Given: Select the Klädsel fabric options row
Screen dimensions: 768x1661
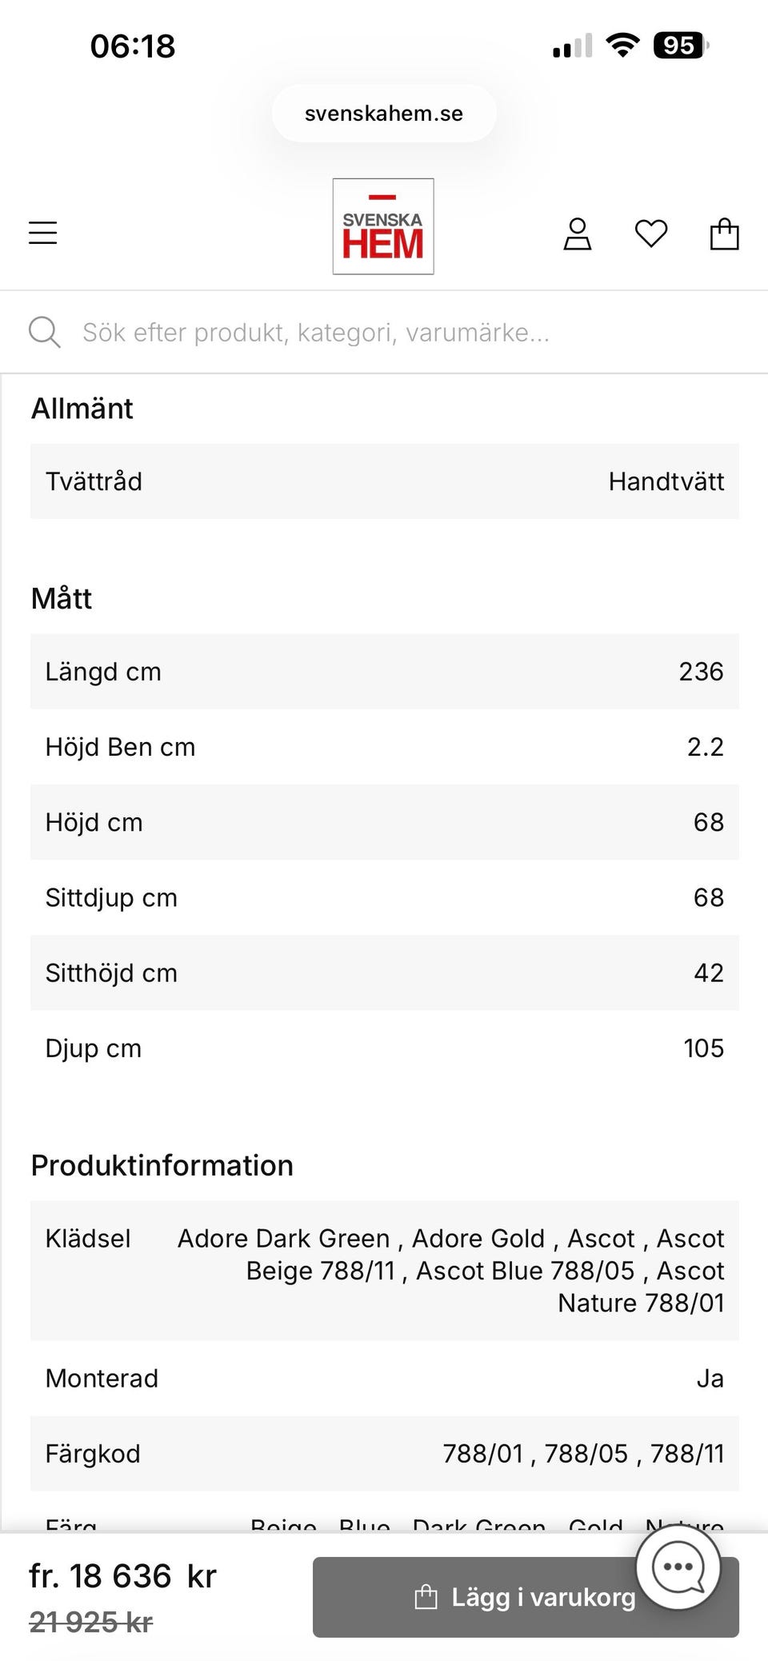Looking at the screenshot, I should tap(385, 1271).
